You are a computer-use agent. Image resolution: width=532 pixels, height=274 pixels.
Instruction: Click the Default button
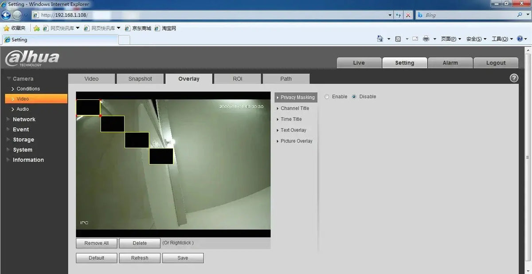(x=96, y=258)
